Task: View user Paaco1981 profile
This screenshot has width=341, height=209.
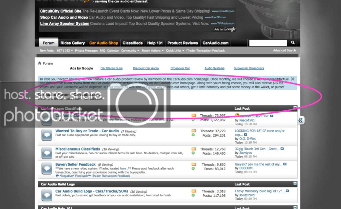Action: click(247, 120)
